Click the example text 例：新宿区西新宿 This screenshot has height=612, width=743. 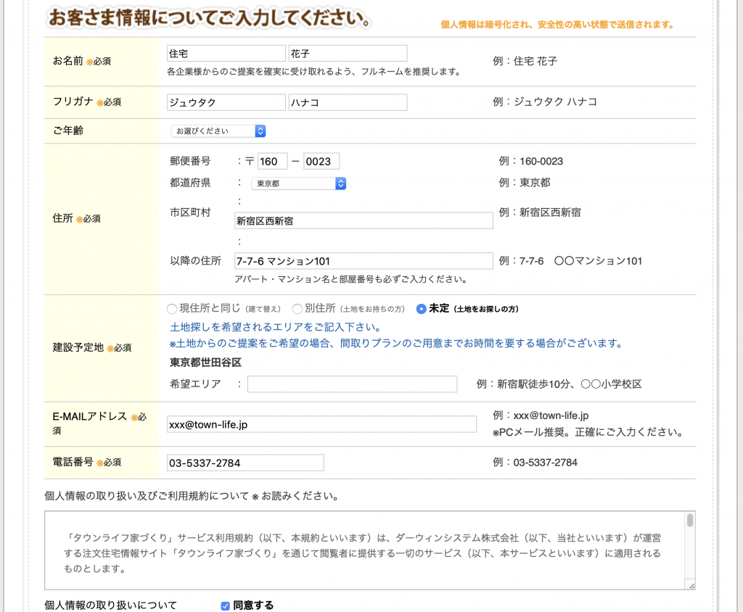coord(540,212)
